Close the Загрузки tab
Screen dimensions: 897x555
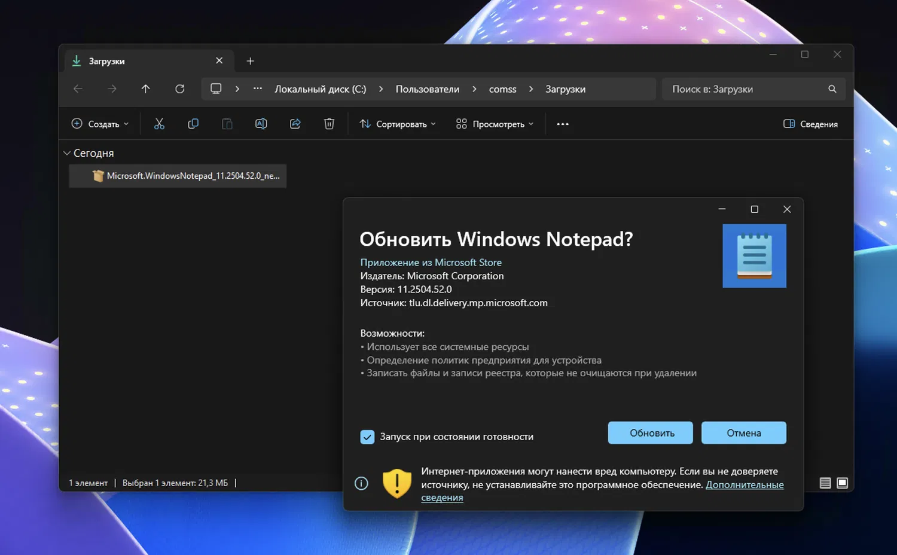(x=219, y=60)
